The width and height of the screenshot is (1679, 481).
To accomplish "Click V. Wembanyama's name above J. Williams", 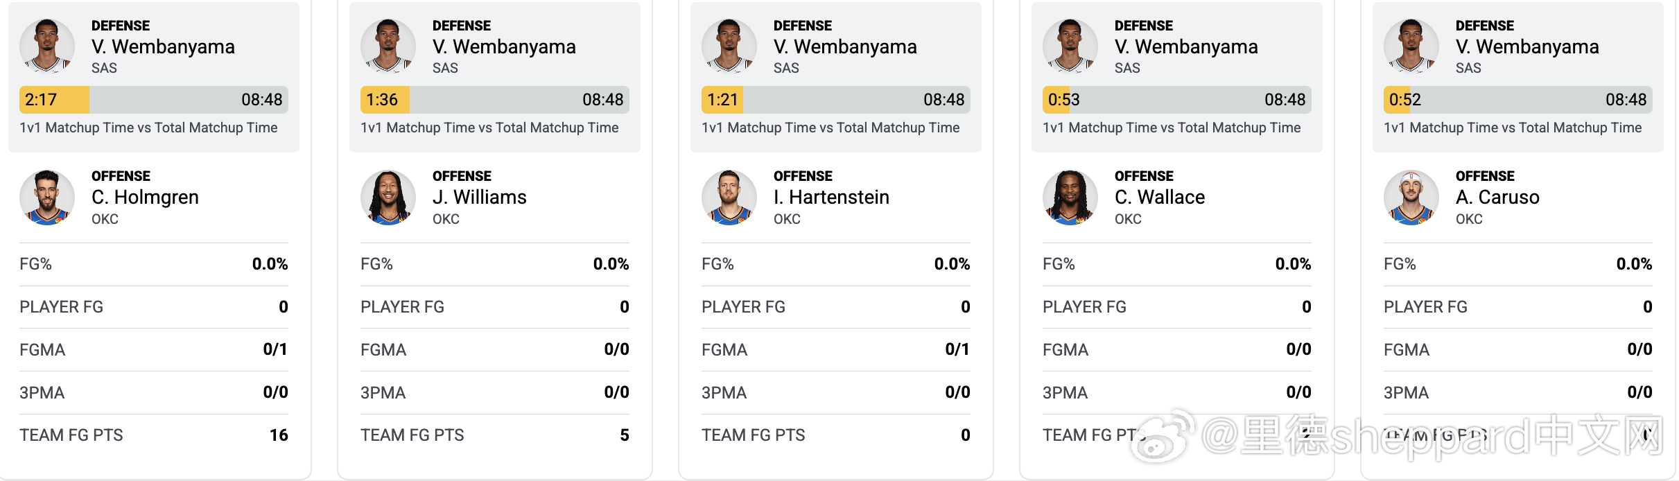I will click(504, 47).
